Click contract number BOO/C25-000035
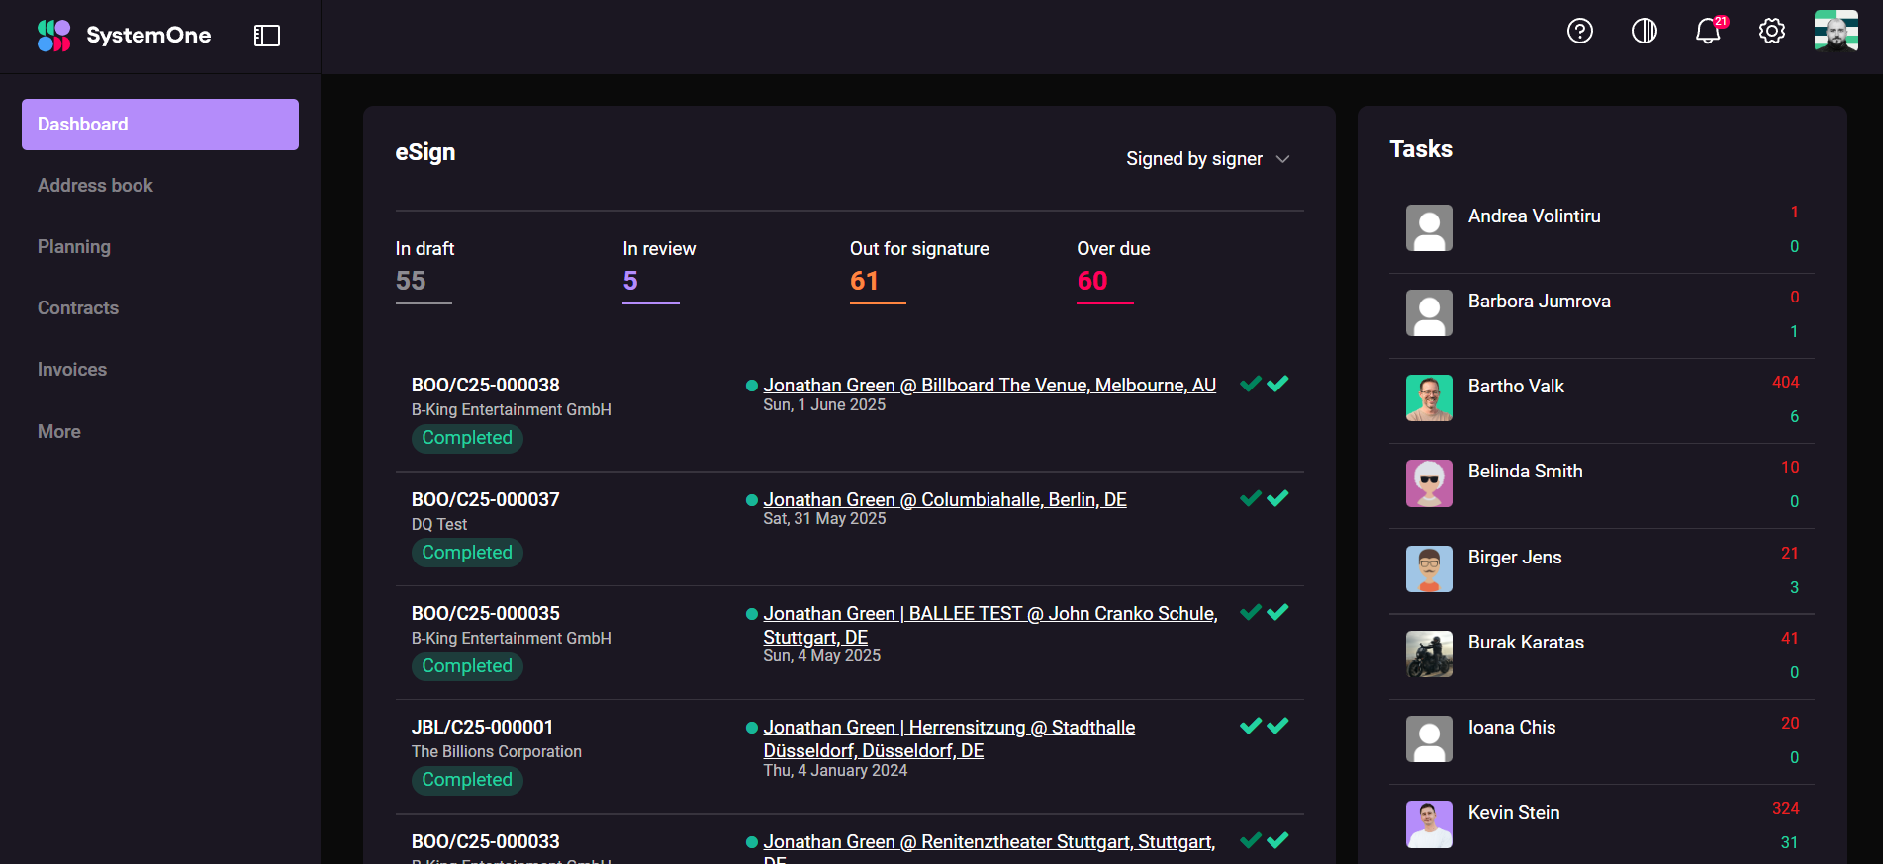The height and width of the screenshot is (864, 1883). click(486, 614)
